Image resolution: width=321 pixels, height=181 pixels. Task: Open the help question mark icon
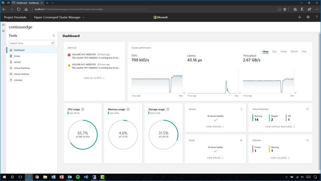tap(316, 17)
